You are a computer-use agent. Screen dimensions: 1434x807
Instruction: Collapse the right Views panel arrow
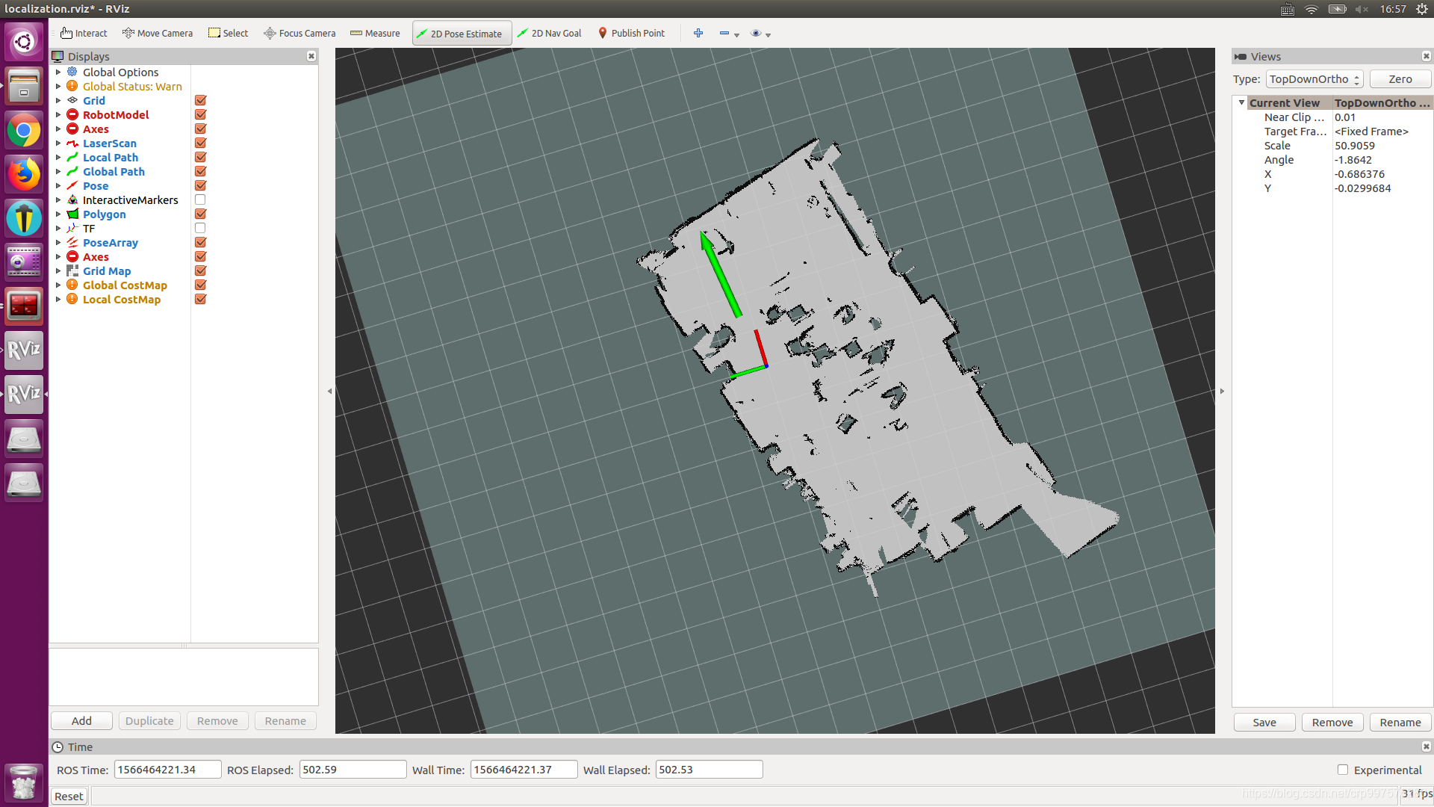point(1222,391)
